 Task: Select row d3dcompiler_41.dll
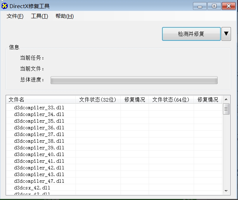click(114, 161)
